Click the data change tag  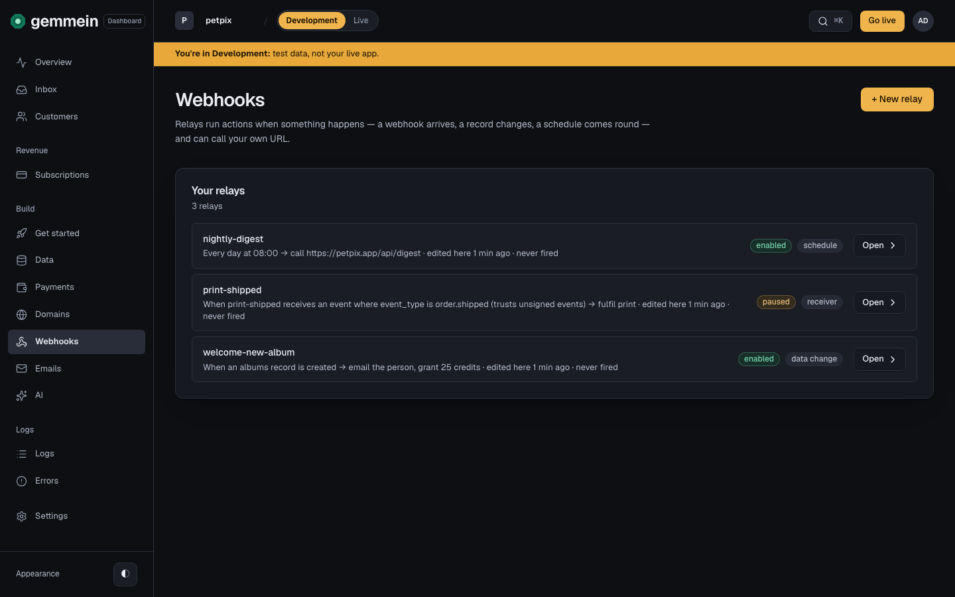(x=814, y=359)
